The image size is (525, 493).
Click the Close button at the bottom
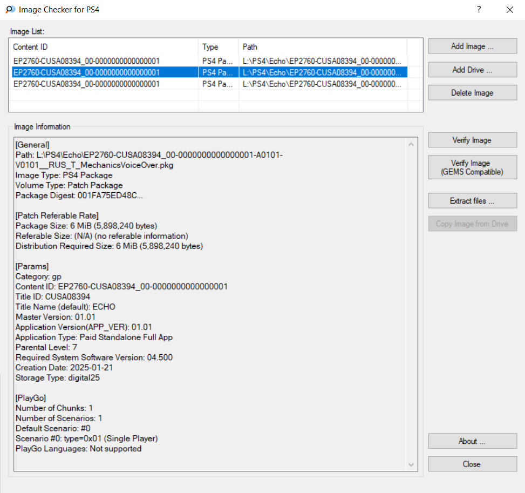point(473,464)
